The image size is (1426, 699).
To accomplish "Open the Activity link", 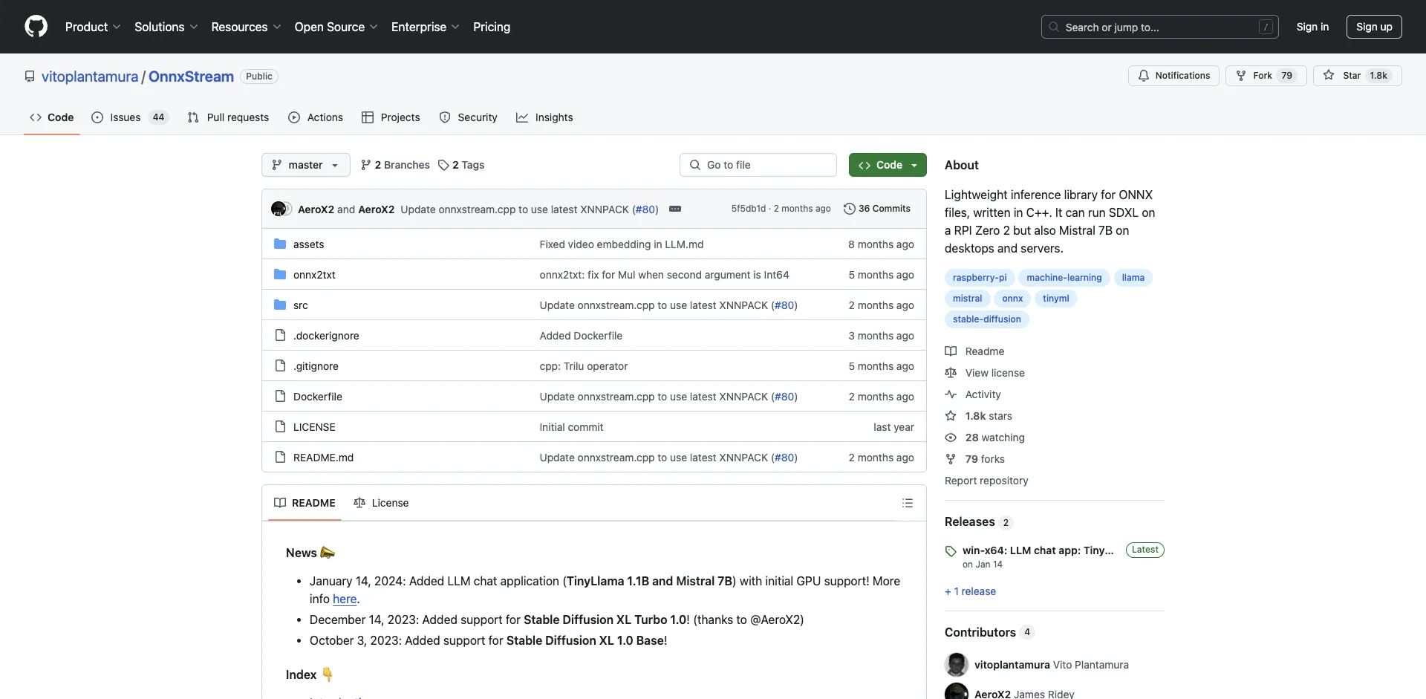I will point(973,394).
